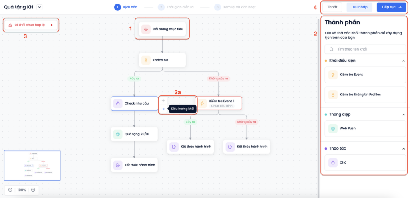Click the Tiếp tục button
The image size is (410, 198).
392,7
